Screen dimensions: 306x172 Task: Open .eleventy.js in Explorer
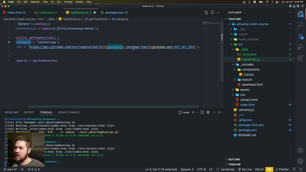tap(246, 110)
